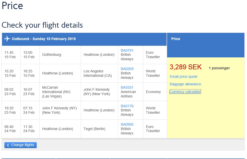This screenshot has height=159, width=247.
Task: Click the Price panel header
Action: 206,45
